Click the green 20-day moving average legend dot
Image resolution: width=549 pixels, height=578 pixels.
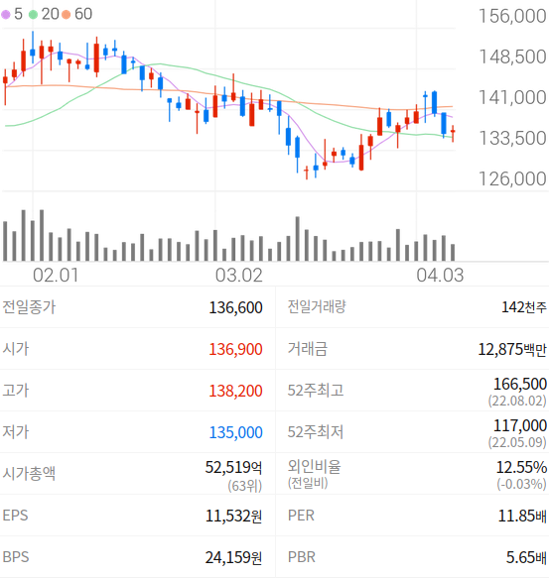[33, 15]
